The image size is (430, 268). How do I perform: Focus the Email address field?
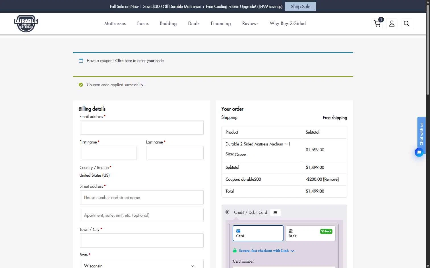[x=142, y=128]
